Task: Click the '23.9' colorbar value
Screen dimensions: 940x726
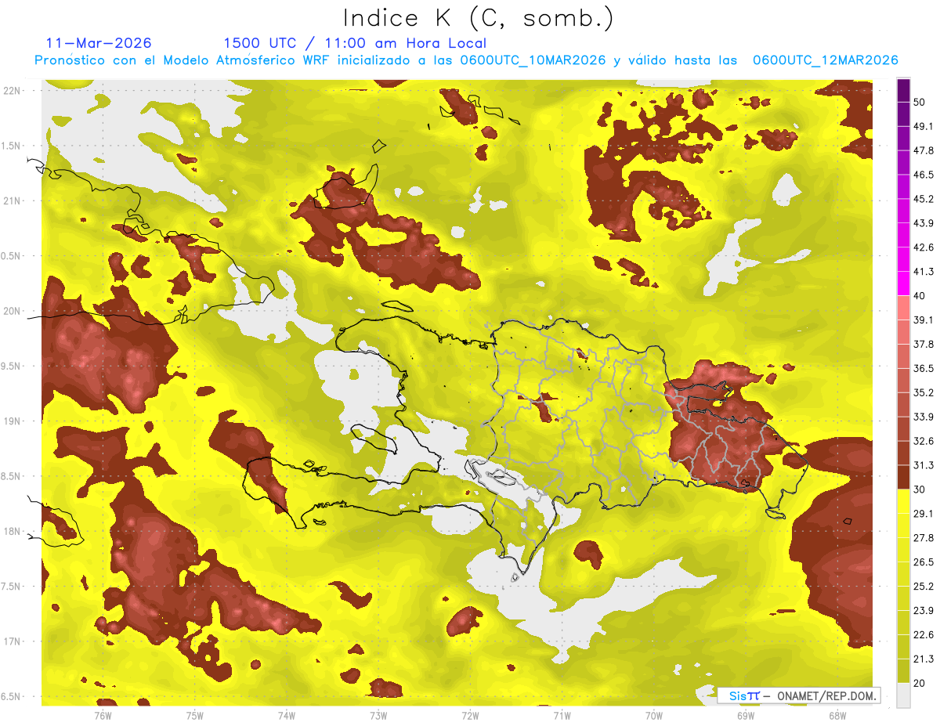Action: [924, 611]
